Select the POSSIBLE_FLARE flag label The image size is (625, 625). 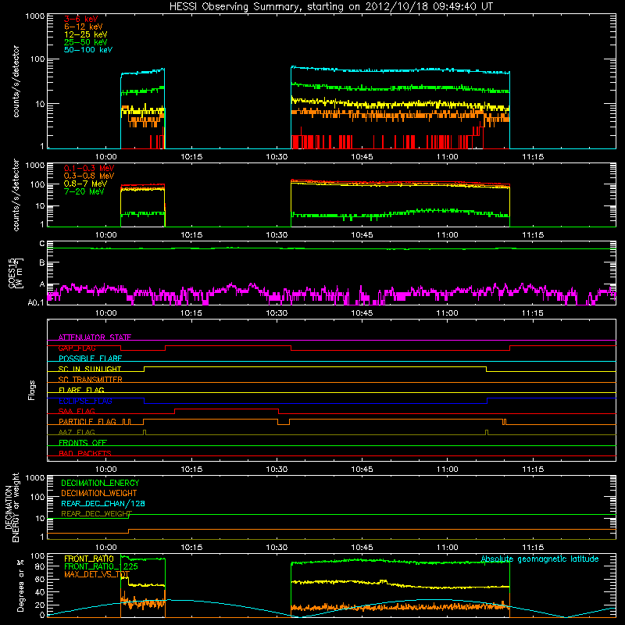(90, 359)
